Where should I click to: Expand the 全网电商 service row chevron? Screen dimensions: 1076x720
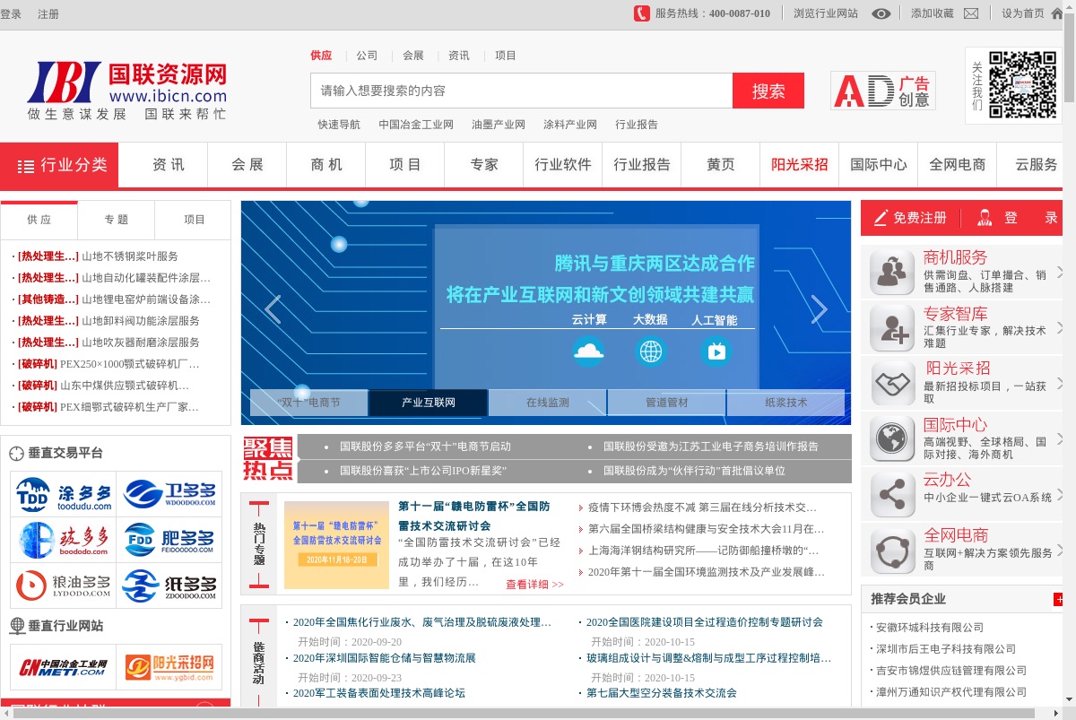[x=1060, y=549]
